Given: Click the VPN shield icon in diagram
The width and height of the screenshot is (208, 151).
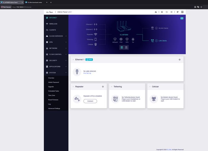Looking at the screenshot, I should [127, 39].
